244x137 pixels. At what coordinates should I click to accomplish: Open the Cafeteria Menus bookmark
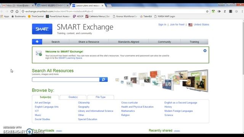pos(98,16)
